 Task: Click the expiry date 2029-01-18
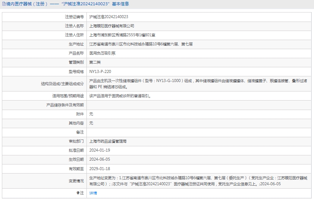pos(99,168)
